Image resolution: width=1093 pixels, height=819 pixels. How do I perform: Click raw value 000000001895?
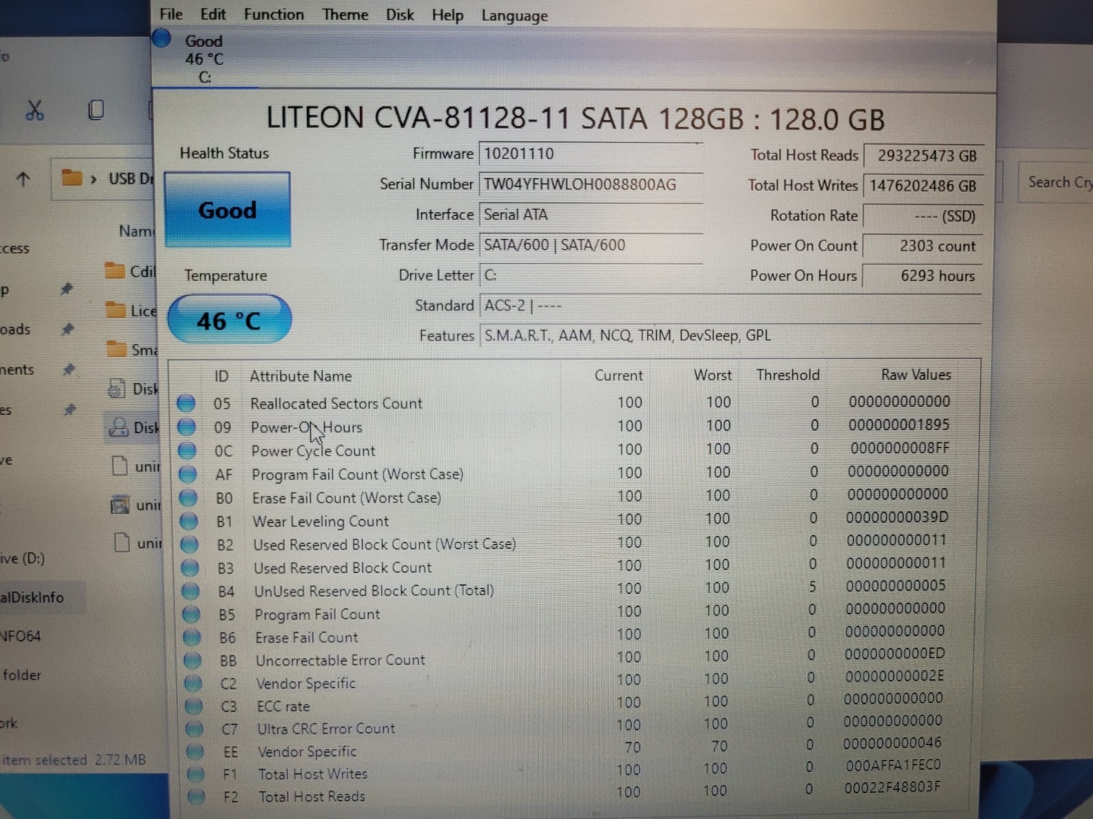899,425
